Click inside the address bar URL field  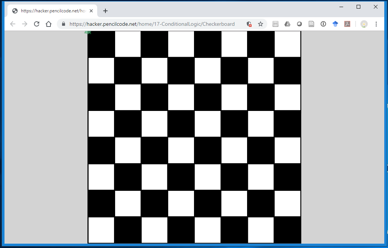tap(150, 24)
